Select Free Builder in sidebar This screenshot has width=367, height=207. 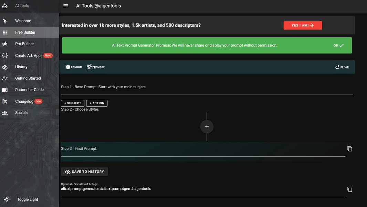coord(30,32)
